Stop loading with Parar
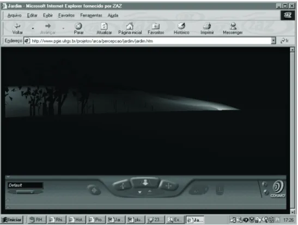The image size is (298, 225). pyautogui.click(x=78, y=28)
